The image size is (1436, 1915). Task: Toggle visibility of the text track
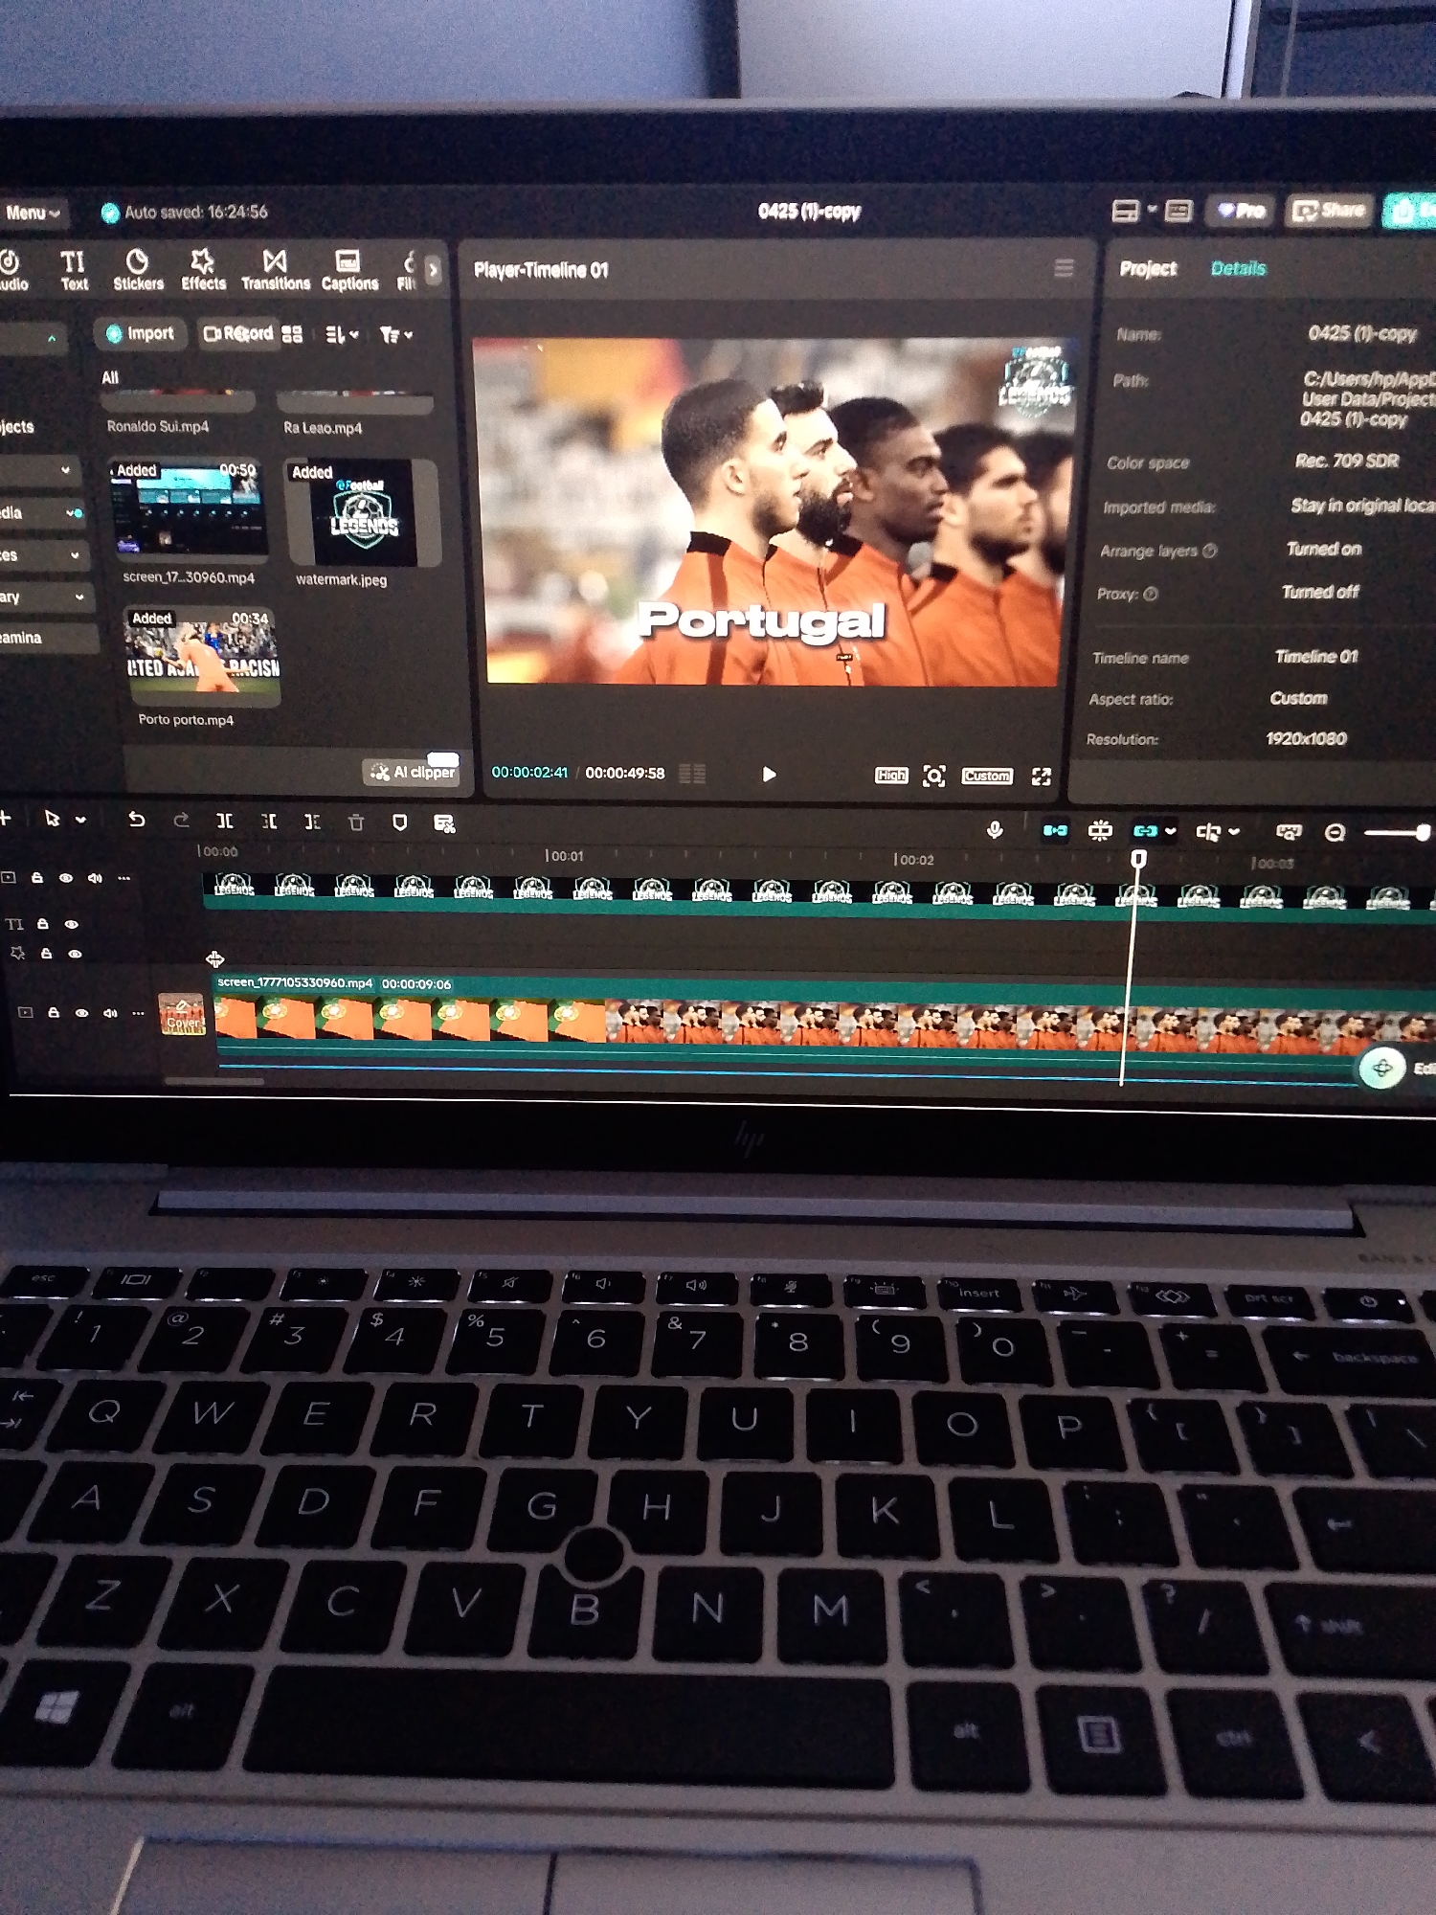[x=71, y=924]
